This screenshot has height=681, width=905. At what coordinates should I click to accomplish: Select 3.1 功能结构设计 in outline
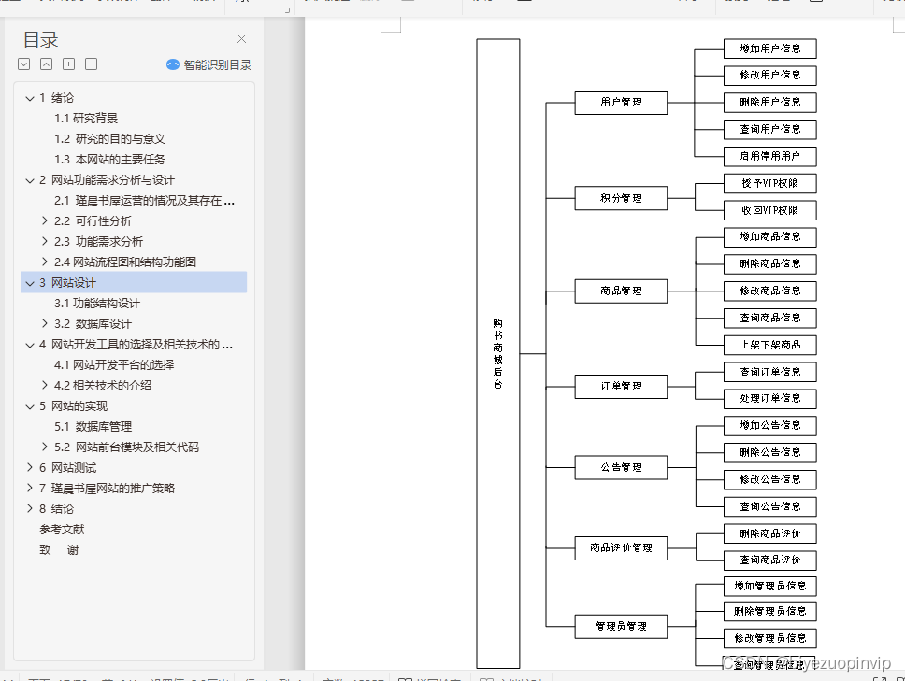[97, 304]
